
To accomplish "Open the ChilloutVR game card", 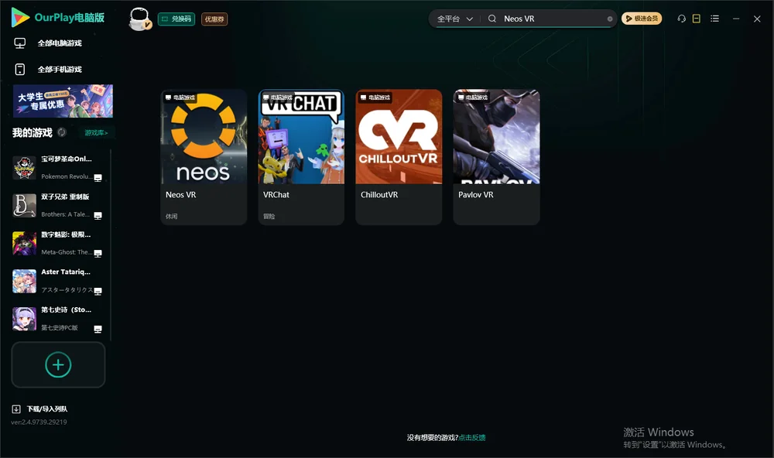I will pyautogui.click(x=399, y=157).
